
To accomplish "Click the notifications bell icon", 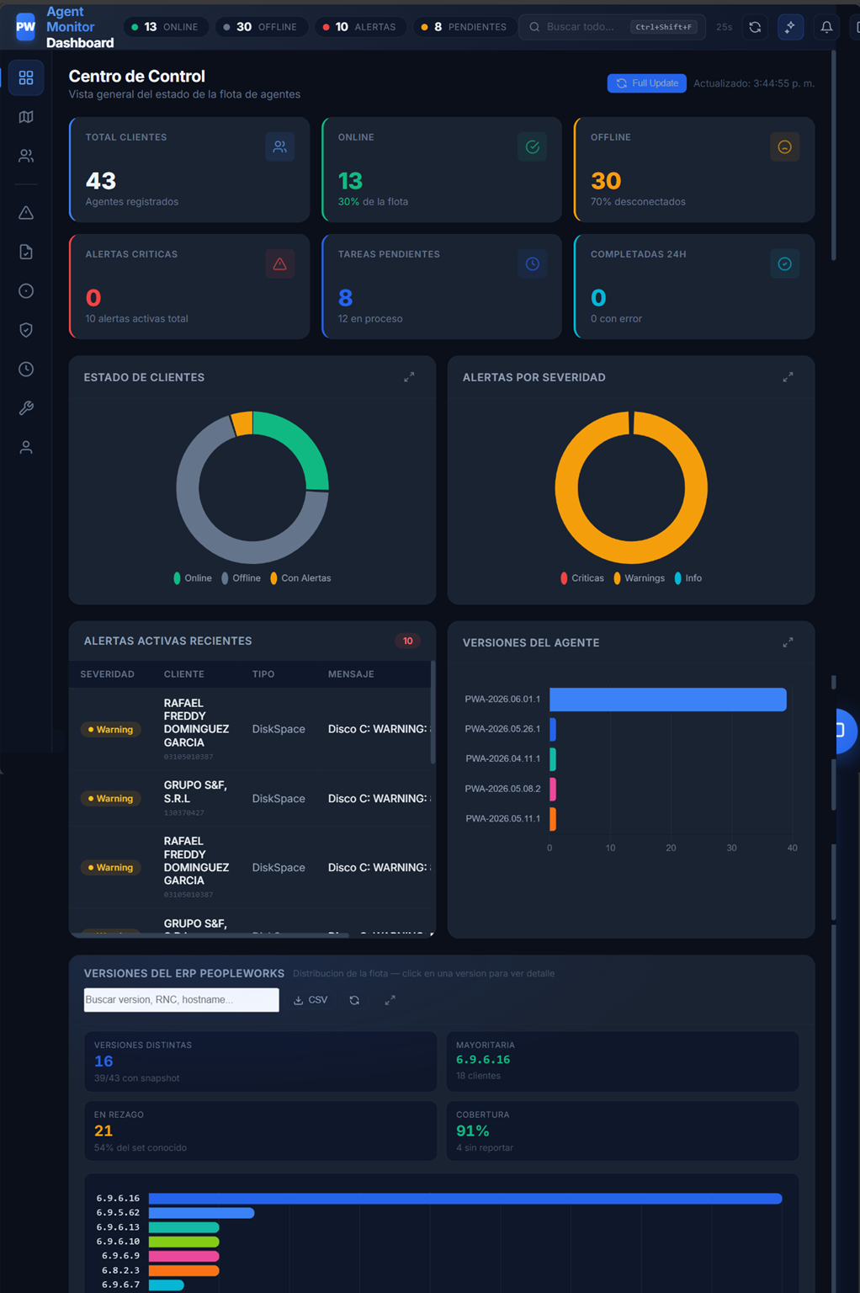I will click(x=826, y=27).
